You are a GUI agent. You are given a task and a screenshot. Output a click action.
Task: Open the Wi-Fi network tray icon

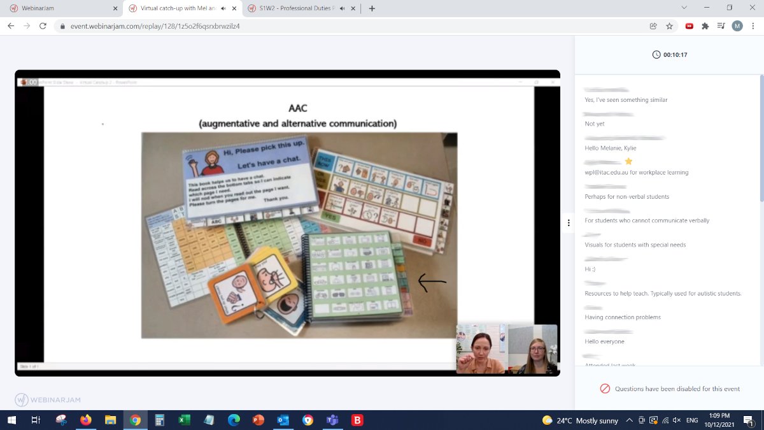point(665,420)
